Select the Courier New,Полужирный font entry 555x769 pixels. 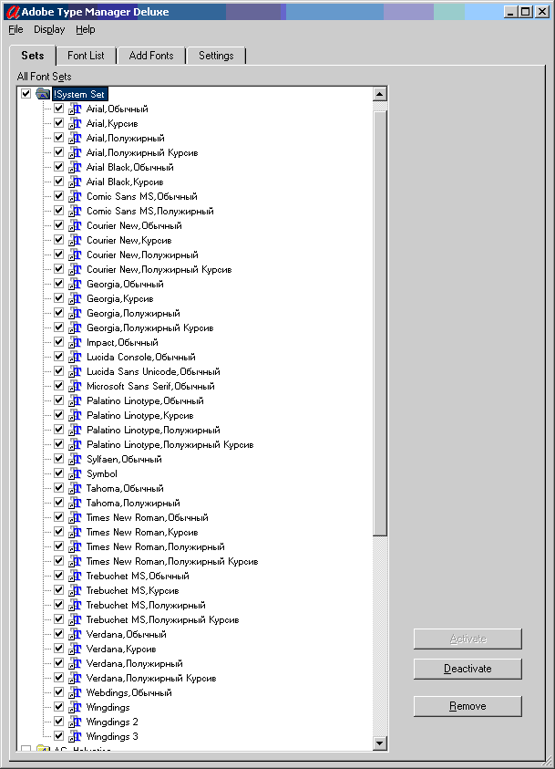pos(142,255)
